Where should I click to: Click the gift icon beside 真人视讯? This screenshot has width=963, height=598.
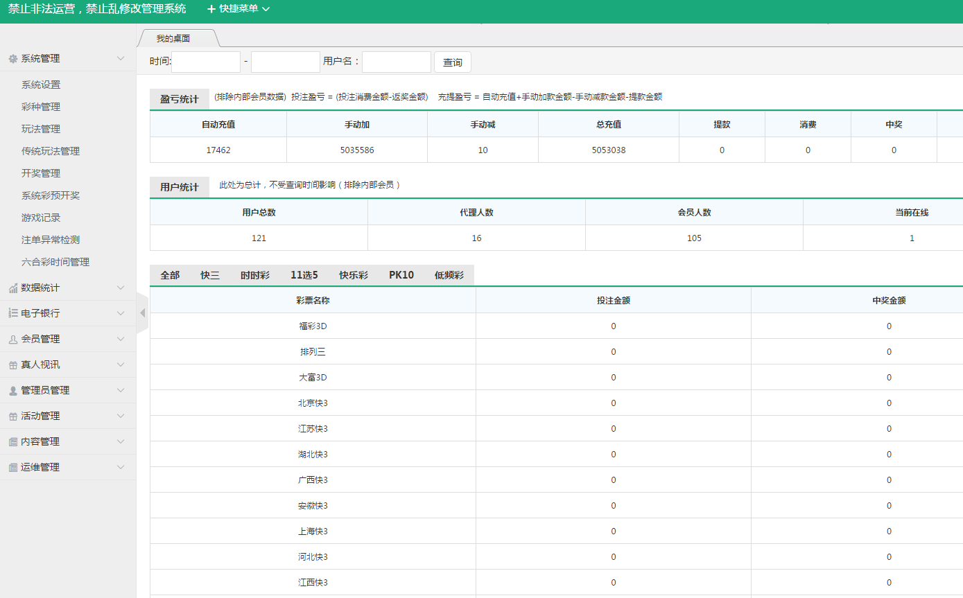click(12, 364)
